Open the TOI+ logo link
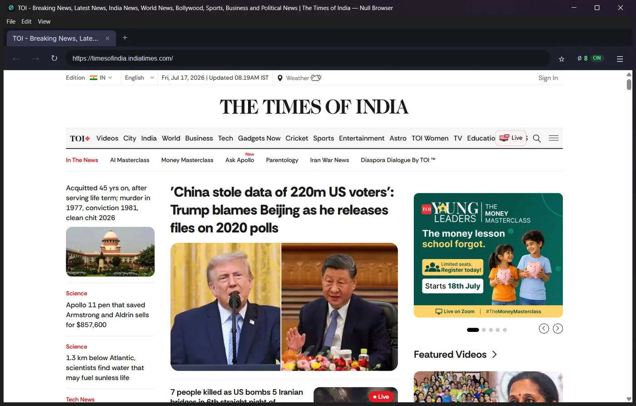Viewport: 636px width, 406px height. [80, 138]
